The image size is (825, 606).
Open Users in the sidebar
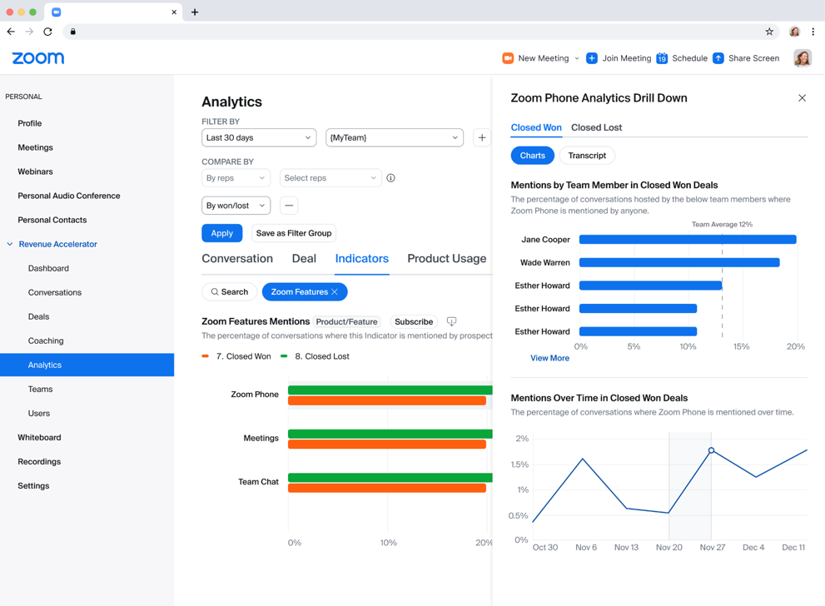coord(39,414)
